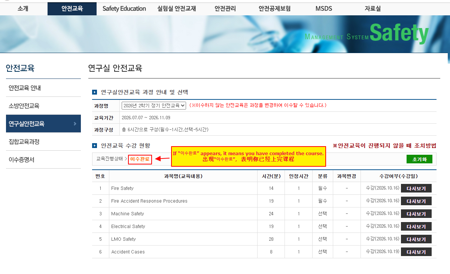
Task: Open 집합교육과정 in the sidebar
Action: pos(43,142)
